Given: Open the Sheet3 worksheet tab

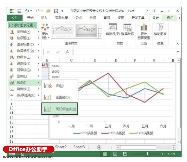Looking at the screenshot, I should pos(79,147).
